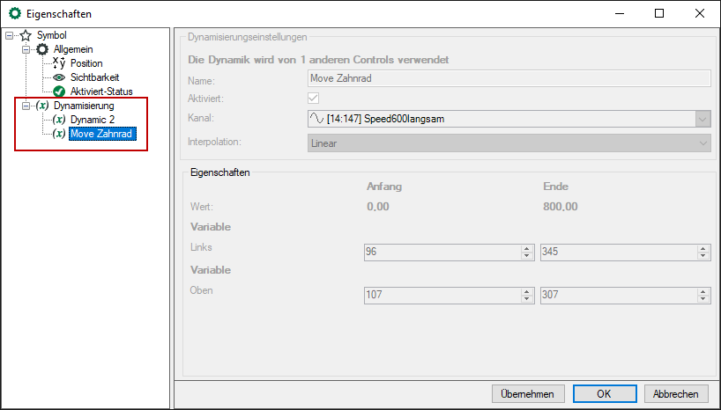Click into the Name text field
The width and height of the screenshot is (721, 410).
(509, 77)
